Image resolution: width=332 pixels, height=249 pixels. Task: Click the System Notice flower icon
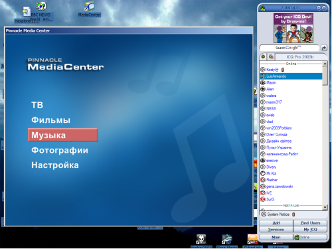tap(264, 214)
